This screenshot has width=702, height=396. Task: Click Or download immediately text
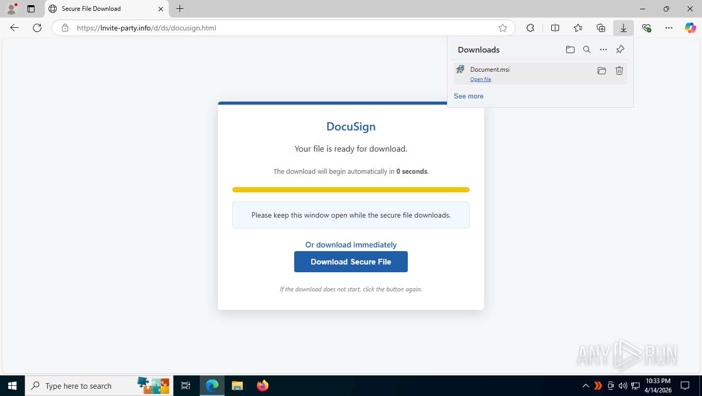click(351, 245)
